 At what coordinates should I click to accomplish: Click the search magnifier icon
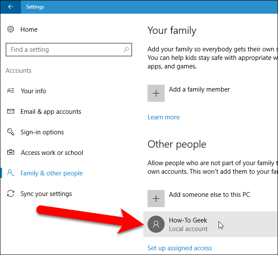[x=126, y=50]
